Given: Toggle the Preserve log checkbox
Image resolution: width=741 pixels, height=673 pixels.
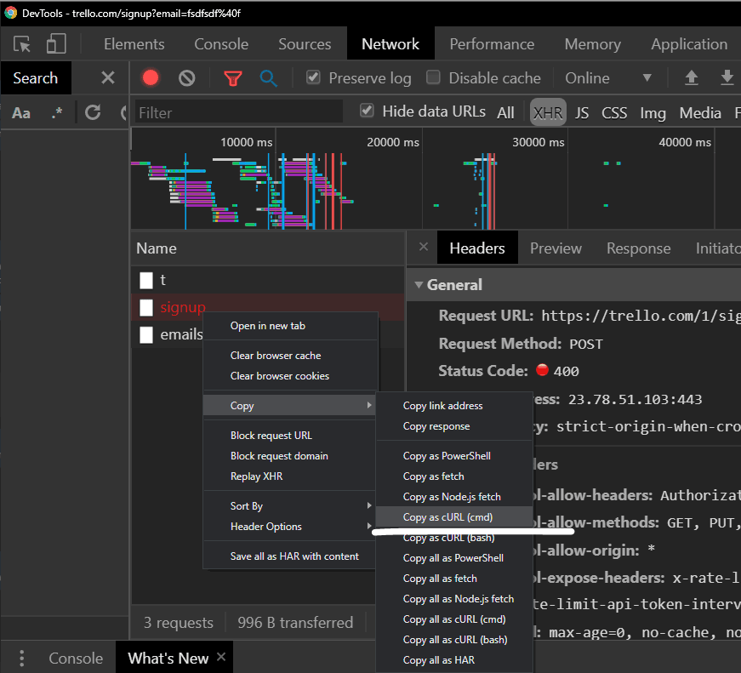Looking at the screenshot, I should (313, 77).
